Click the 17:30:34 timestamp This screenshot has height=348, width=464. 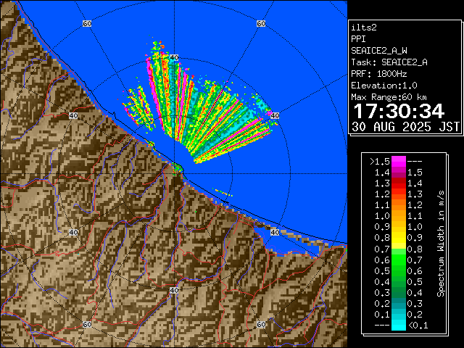pos(398,110)
